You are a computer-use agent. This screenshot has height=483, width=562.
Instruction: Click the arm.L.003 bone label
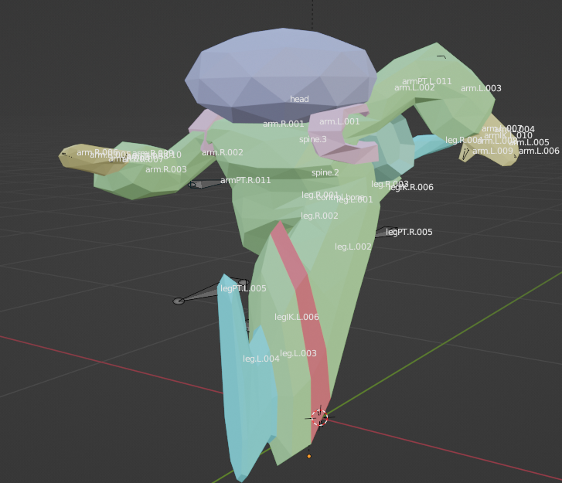tap(481, 88)
